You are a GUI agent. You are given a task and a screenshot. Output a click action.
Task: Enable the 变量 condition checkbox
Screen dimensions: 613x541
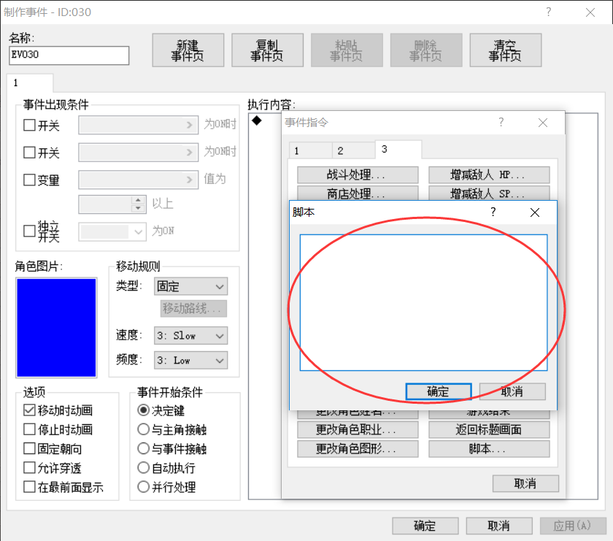tap(29, 180)
